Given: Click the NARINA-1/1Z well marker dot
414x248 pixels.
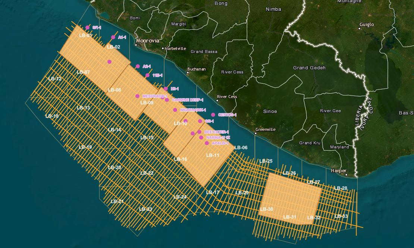Looking at the screenshot, I should coord(201,138).
